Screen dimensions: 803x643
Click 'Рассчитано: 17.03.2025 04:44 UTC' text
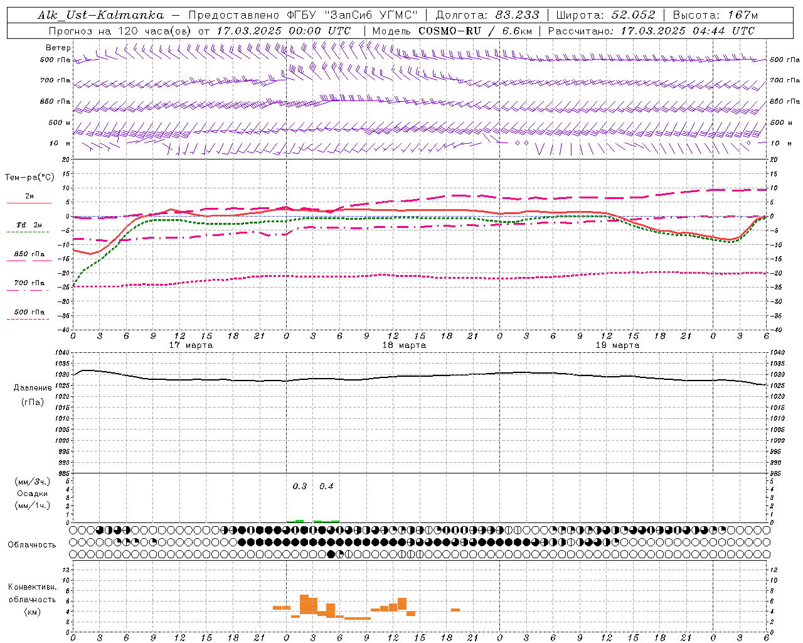pyautogui.click(x=651, y=31)
